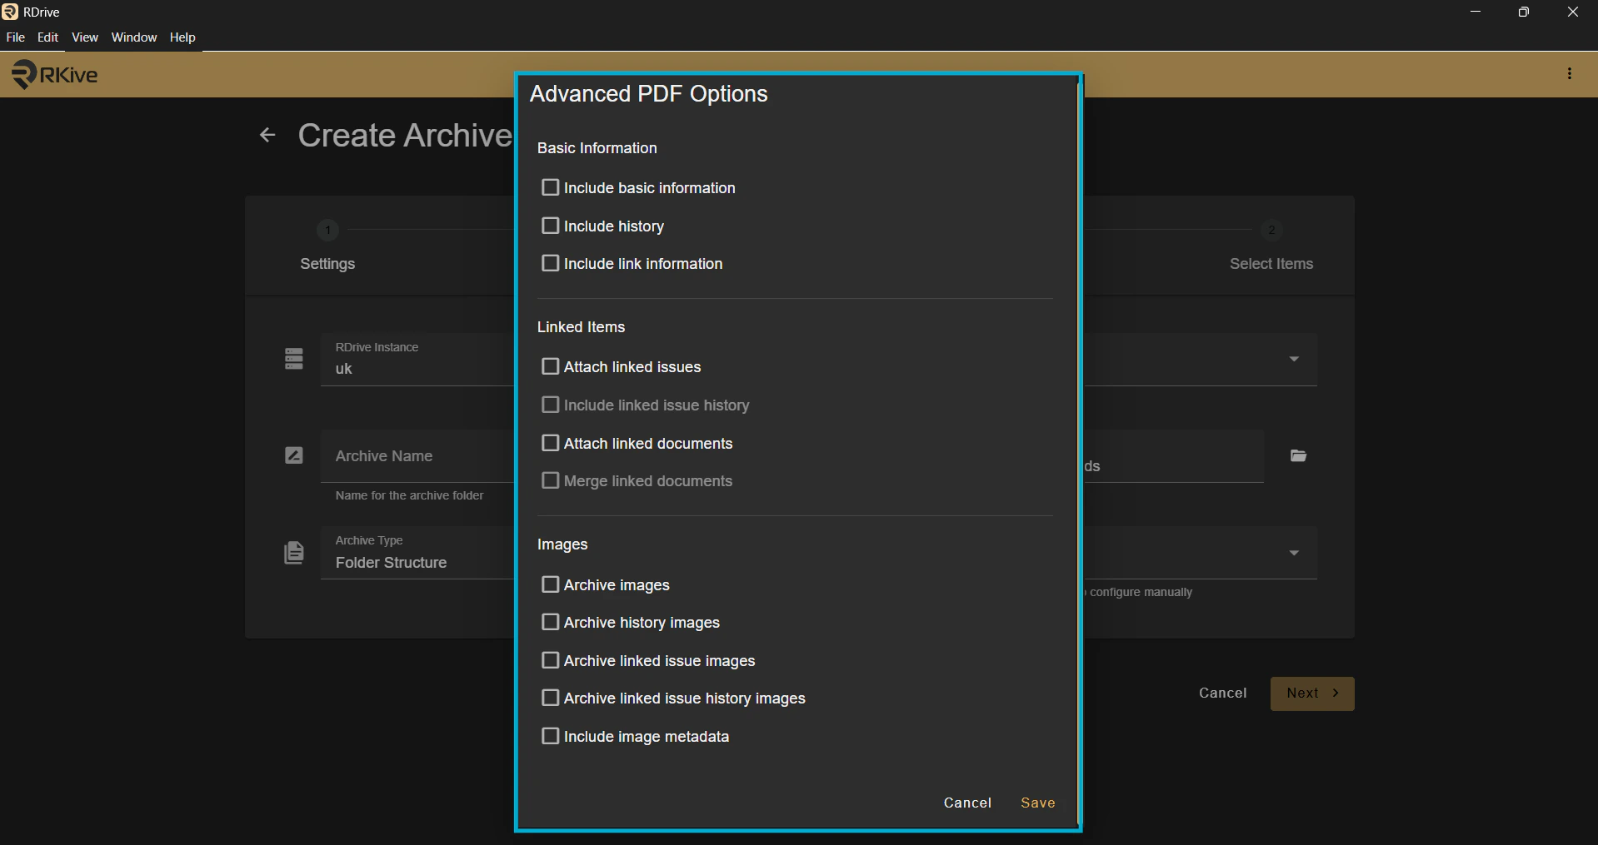Select the Settings step 1
The width and height of the screenshot is (1598, 845).
click(327, 247)
